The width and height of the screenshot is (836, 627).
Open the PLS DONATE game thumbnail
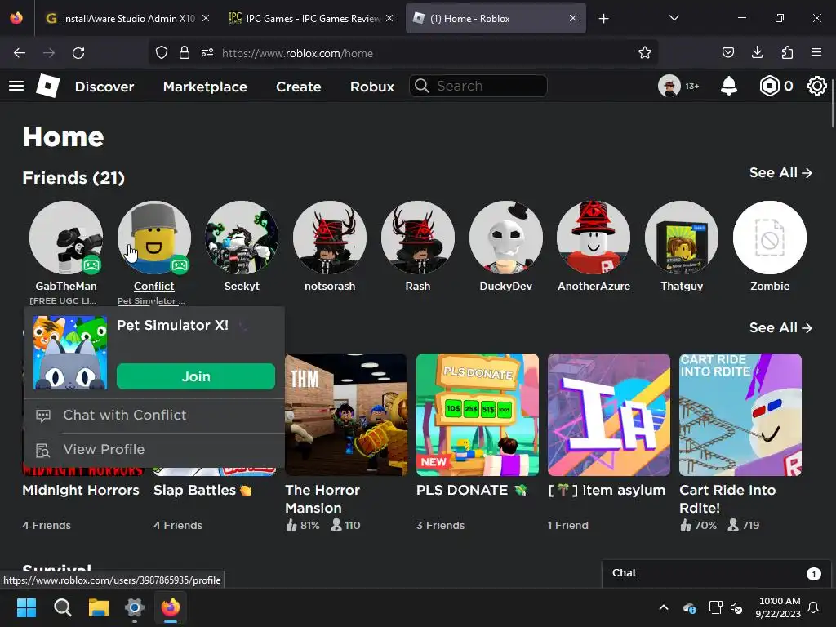click(477, 415)
